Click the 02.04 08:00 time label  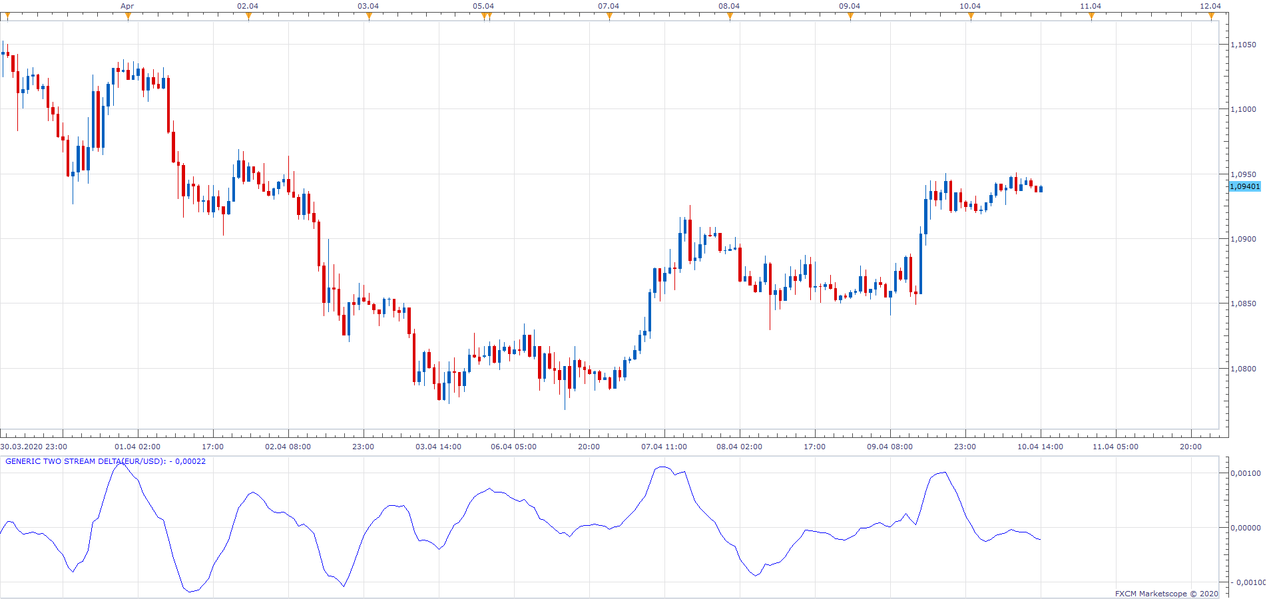click(x=288, y=447)
